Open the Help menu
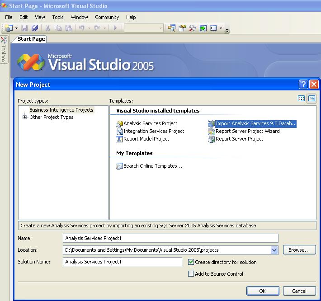Screen dimensions: 321x301 [x=131, y=17]
